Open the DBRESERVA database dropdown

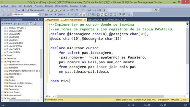(38, 15)
